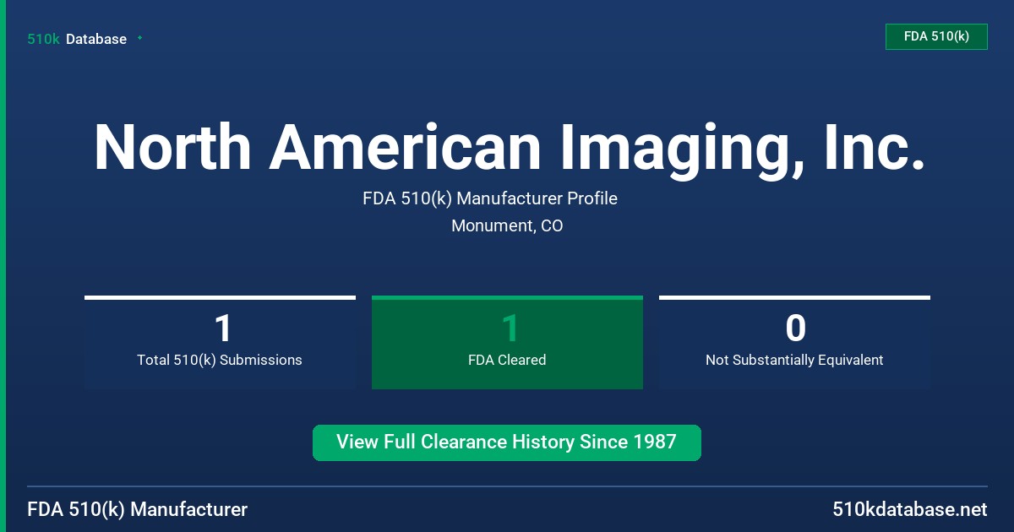The image size is (1014, 532).
Task: Click View Full Clearance History Since 1987
Action: click(507, 442)
